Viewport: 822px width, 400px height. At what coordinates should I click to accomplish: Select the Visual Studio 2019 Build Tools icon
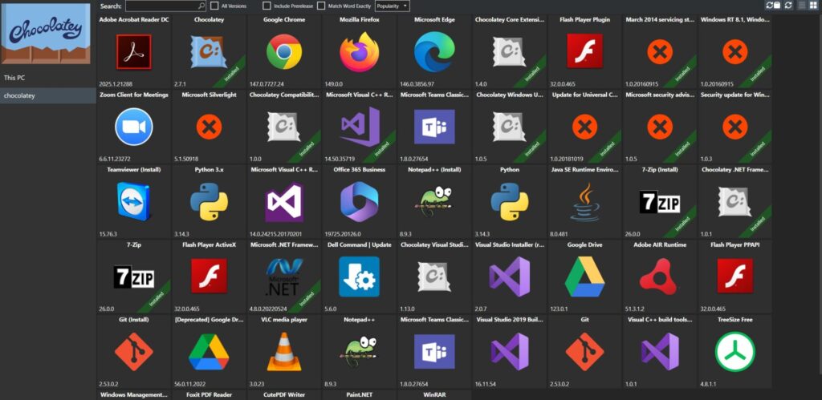tap(510, 352)
